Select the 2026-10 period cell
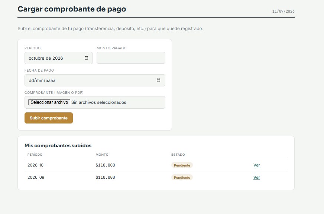 tap(35, 165)
